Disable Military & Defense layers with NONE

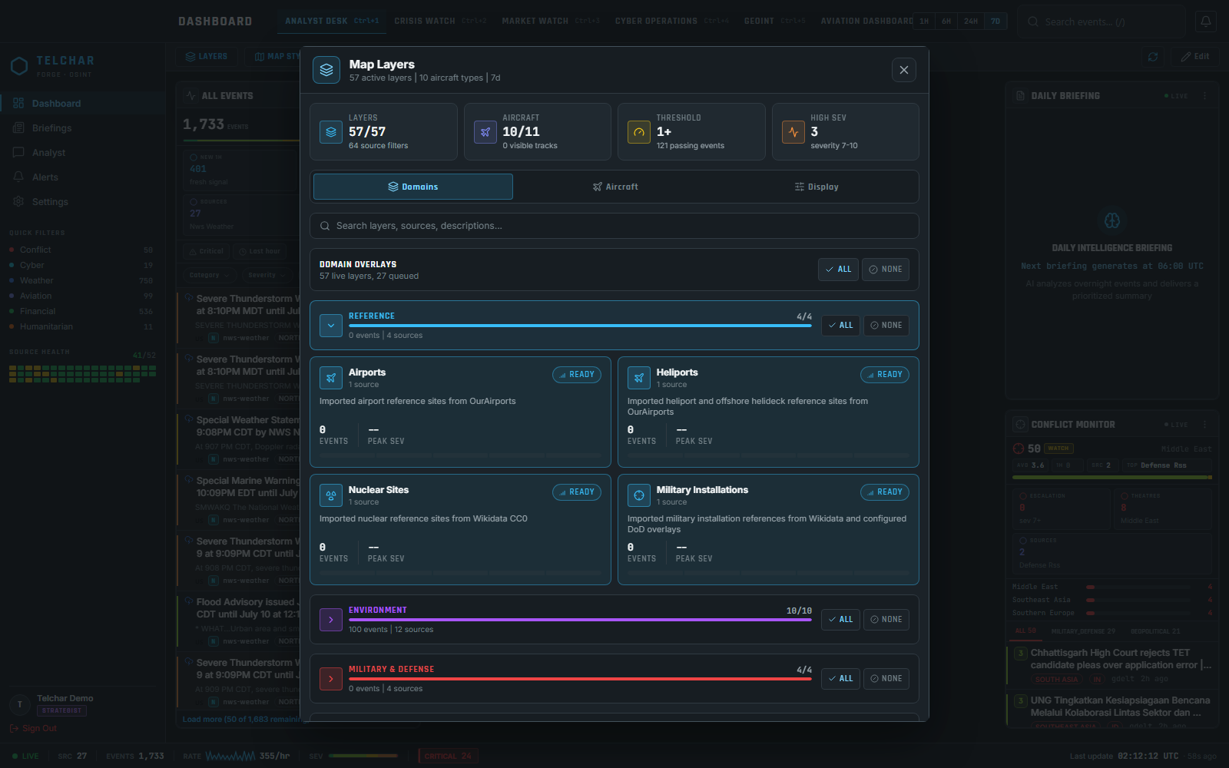[x=886, y=679]
